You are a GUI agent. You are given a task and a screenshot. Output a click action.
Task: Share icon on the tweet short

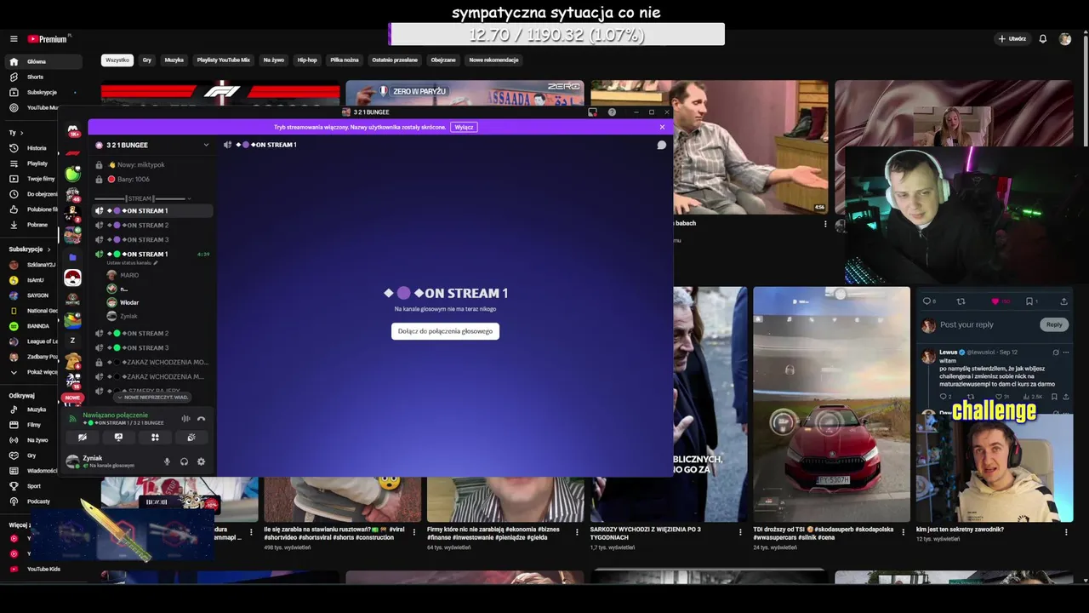[1063, 301]
